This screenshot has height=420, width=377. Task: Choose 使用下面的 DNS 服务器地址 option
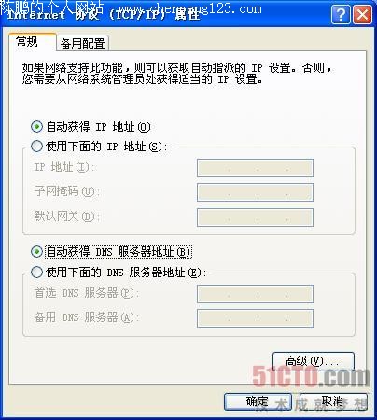36,272
